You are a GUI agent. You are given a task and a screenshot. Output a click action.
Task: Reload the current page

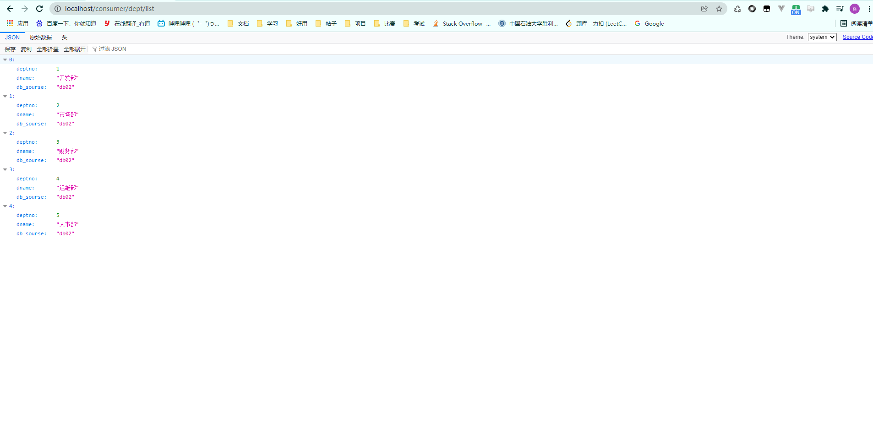39,9
